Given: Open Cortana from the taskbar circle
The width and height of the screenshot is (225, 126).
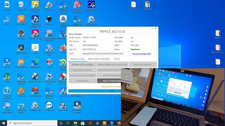Looking at the screenshot, I should (x=61, y=123).
